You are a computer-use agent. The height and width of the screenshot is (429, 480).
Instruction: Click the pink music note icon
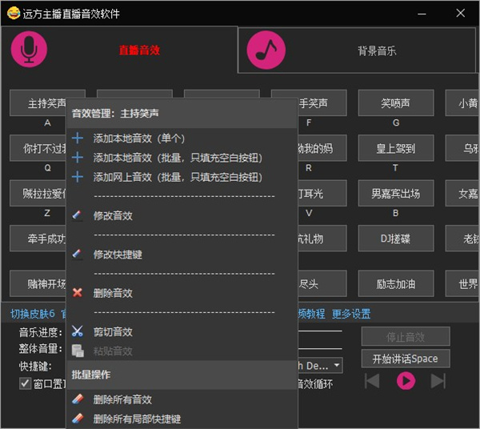click(266, 50)
